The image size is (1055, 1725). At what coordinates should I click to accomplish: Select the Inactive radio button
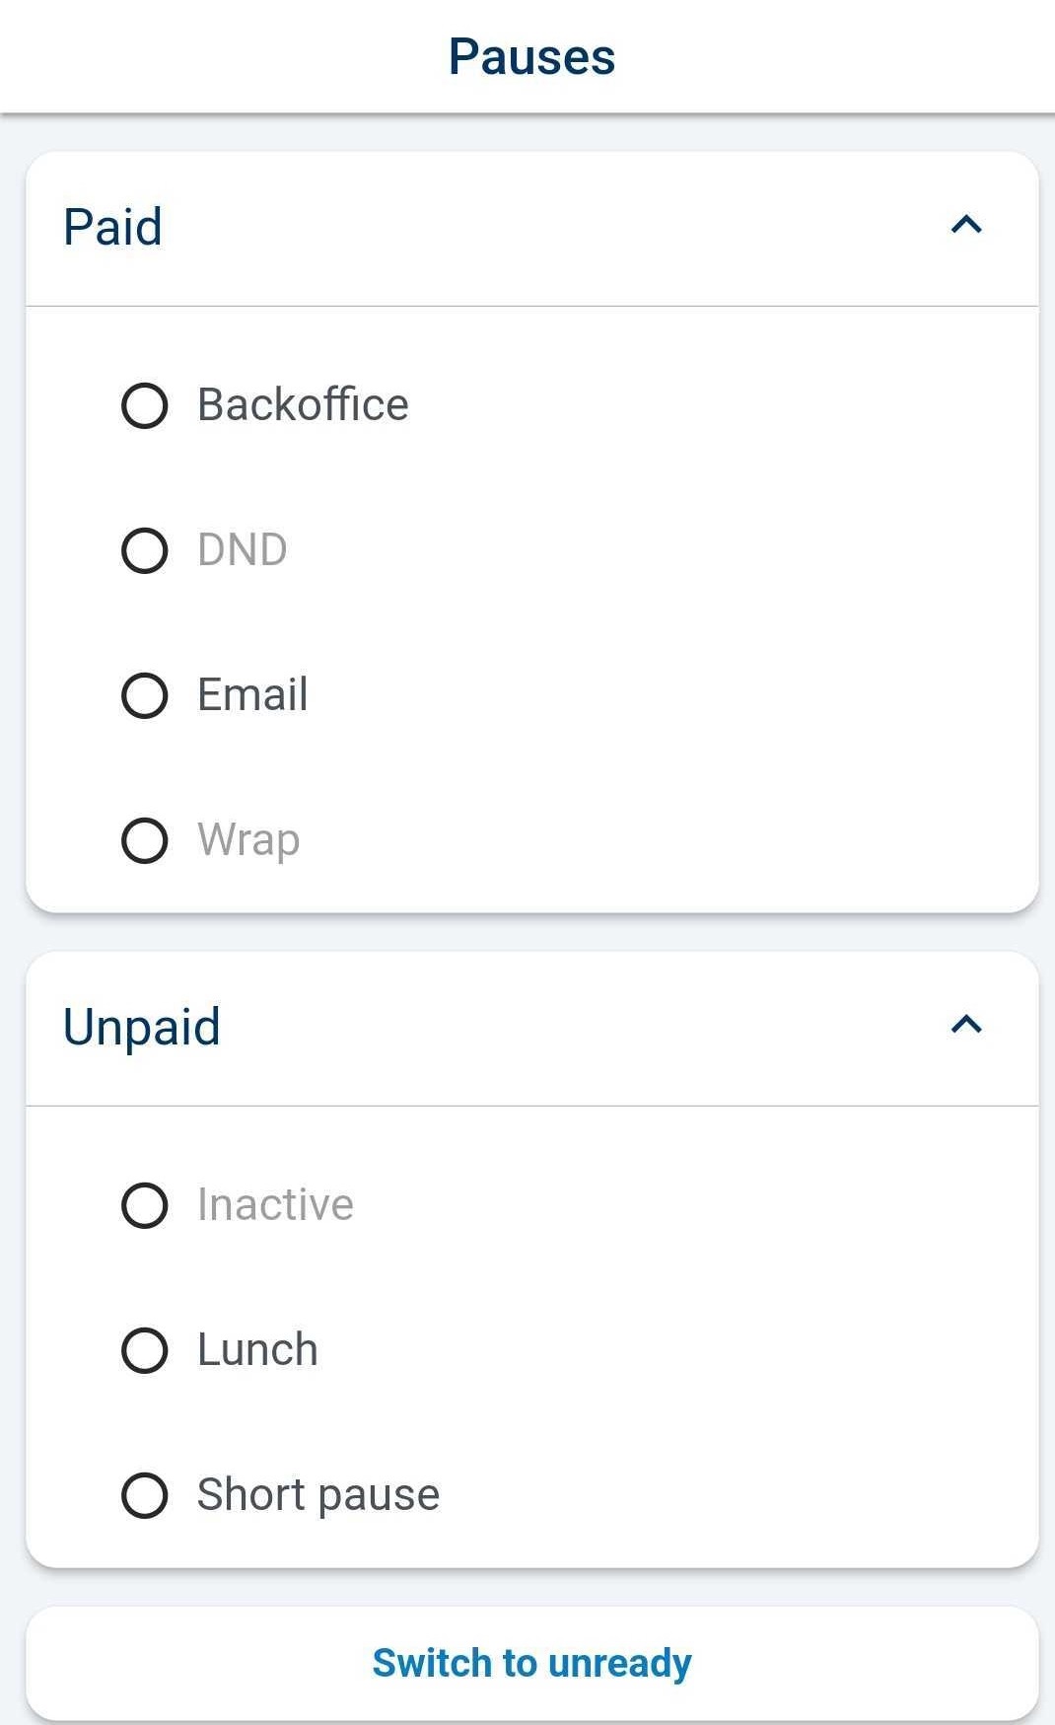pyautogui.click(x=144, y=1205)
